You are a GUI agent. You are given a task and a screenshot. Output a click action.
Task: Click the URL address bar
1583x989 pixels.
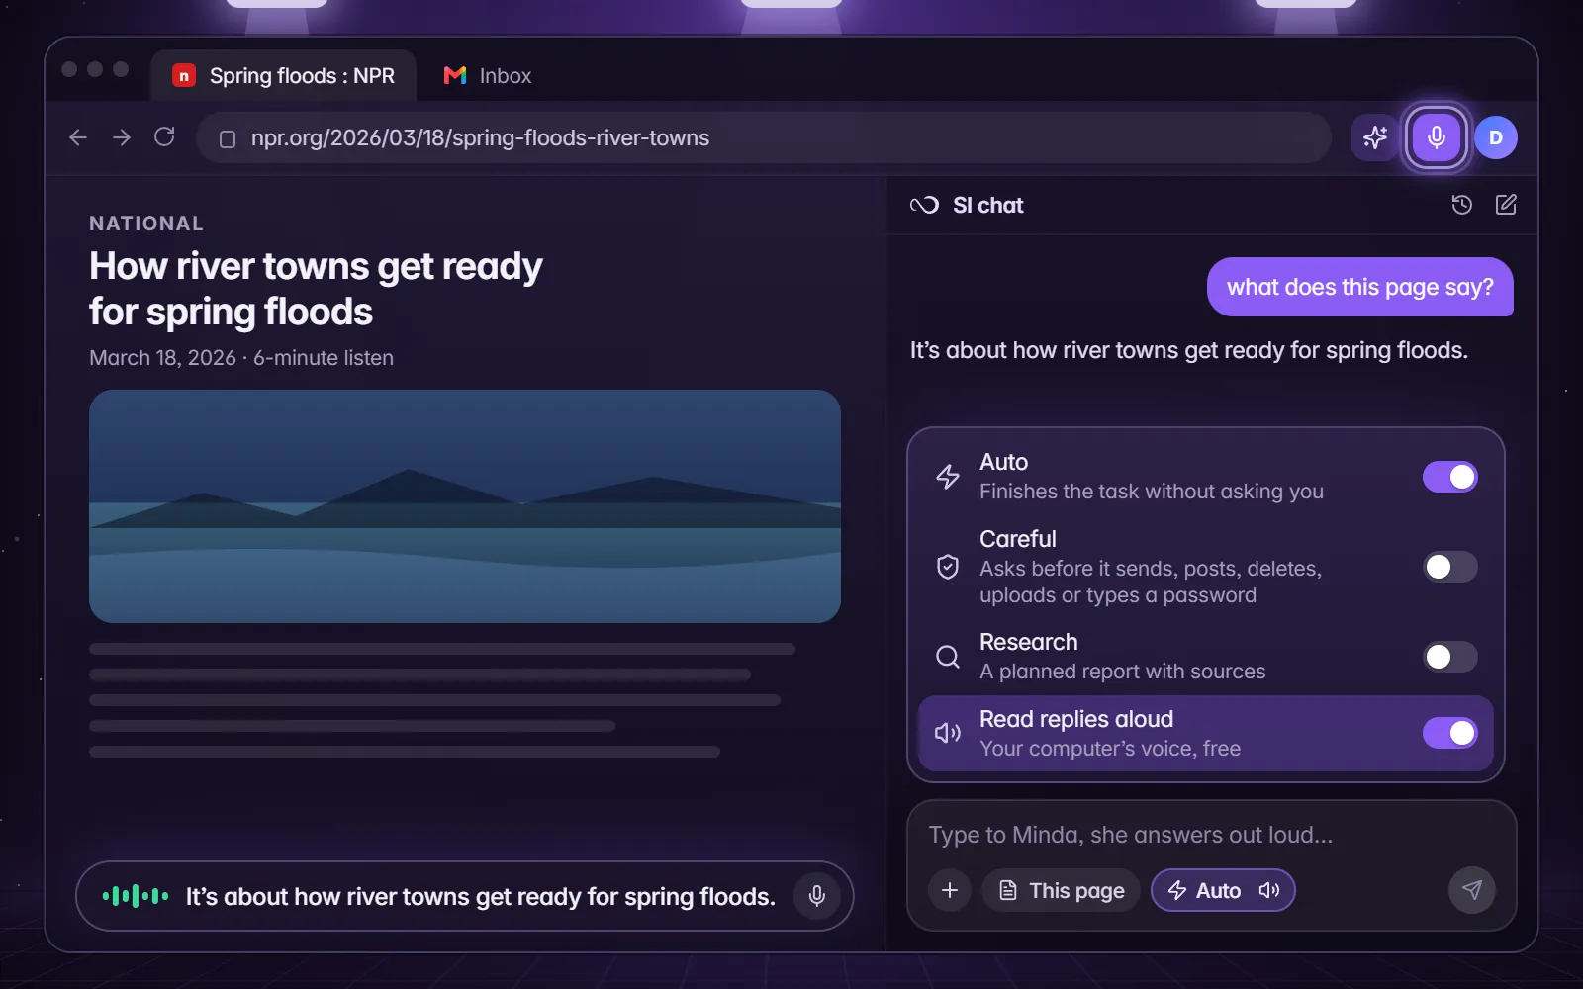coord(764,137)
